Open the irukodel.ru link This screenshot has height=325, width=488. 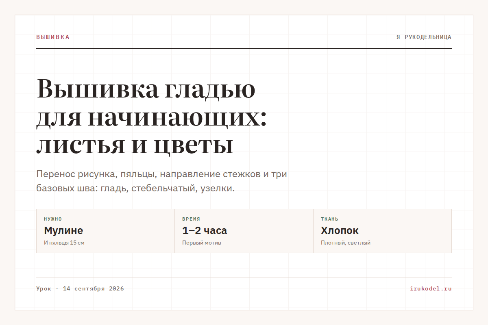[x=431, y=289]
